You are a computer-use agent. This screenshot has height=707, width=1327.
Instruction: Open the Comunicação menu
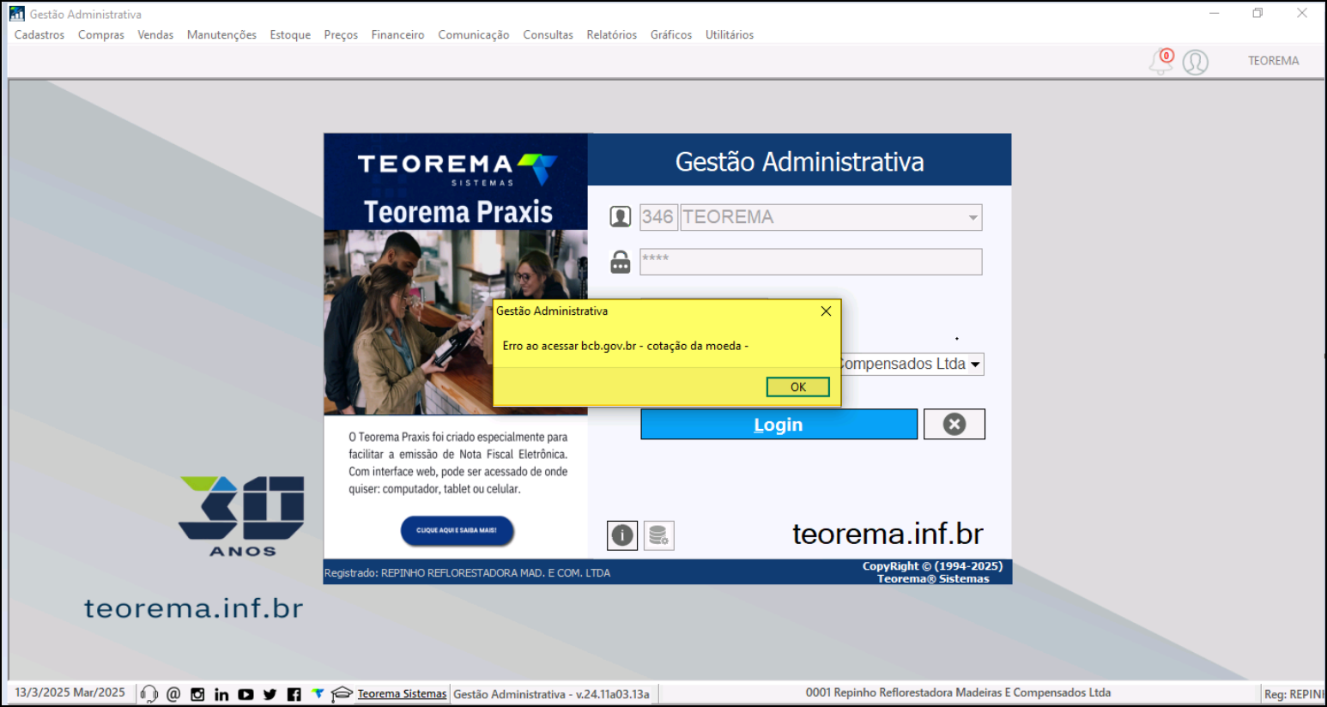[x=474, y=35]
